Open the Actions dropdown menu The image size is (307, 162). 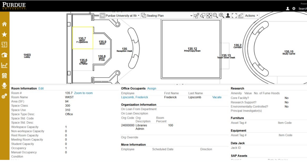[252, 16]
